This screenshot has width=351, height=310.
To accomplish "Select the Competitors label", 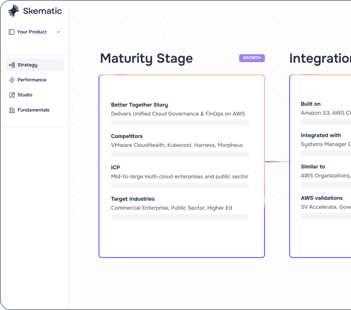I will [127, 136].
